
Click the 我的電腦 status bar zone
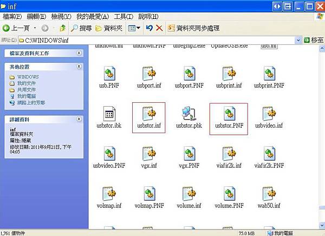click(x=280, y=233)
